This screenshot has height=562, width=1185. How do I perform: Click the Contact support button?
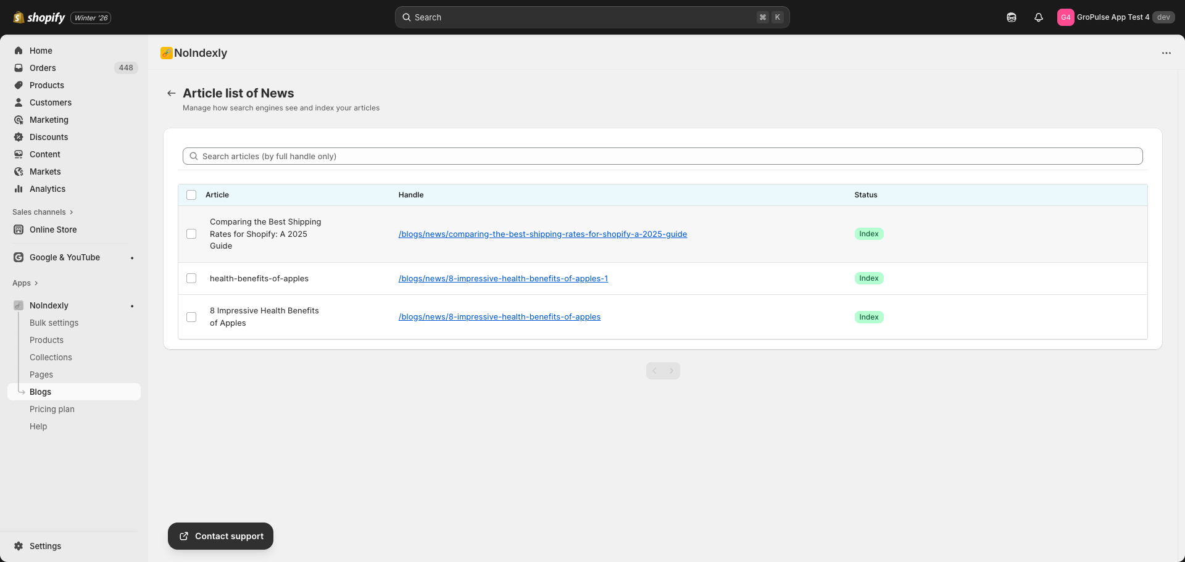tap(220, 536)
